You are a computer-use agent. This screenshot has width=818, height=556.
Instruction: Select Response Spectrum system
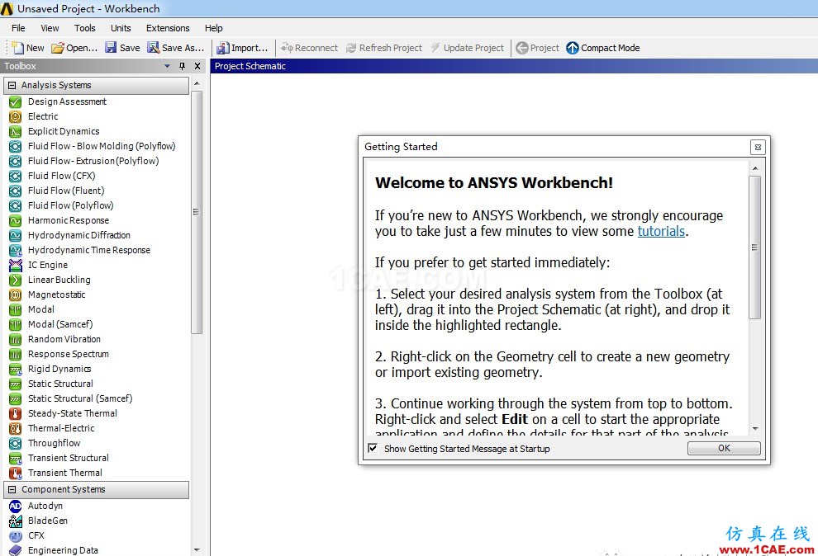click(69, 355)
